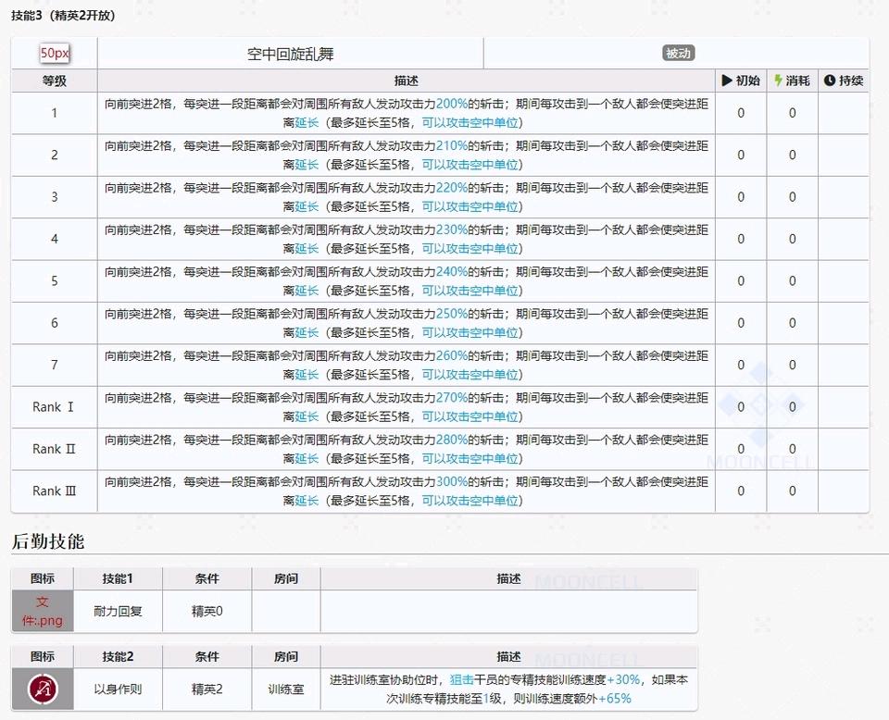Click 可以攻击空中单位 link in level 5 row
889x720 pixels.
pos(470,291)
